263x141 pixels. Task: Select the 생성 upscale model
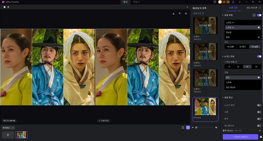click(x=243, y=77)
